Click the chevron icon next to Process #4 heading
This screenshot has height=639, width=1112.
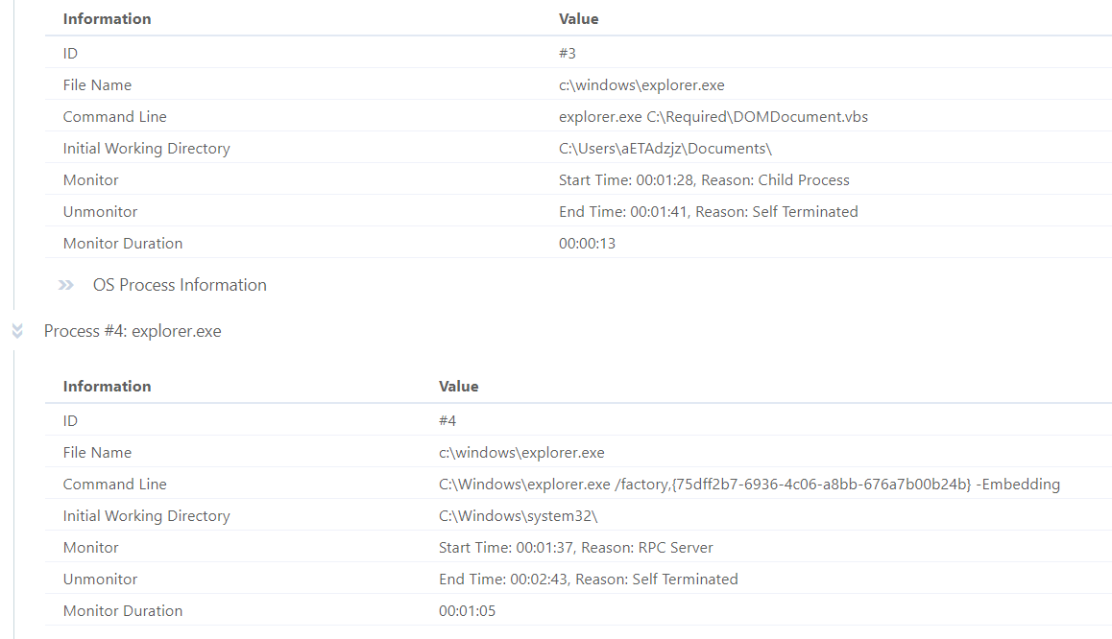click(x=16, y=330)
